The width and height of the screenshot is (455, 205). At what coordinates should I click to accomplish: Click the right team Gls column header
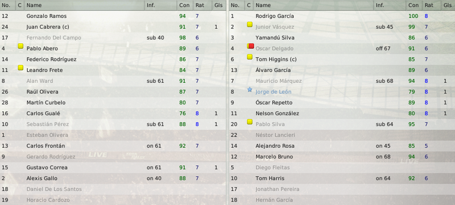pyautogui.click(x=448, y=5)
